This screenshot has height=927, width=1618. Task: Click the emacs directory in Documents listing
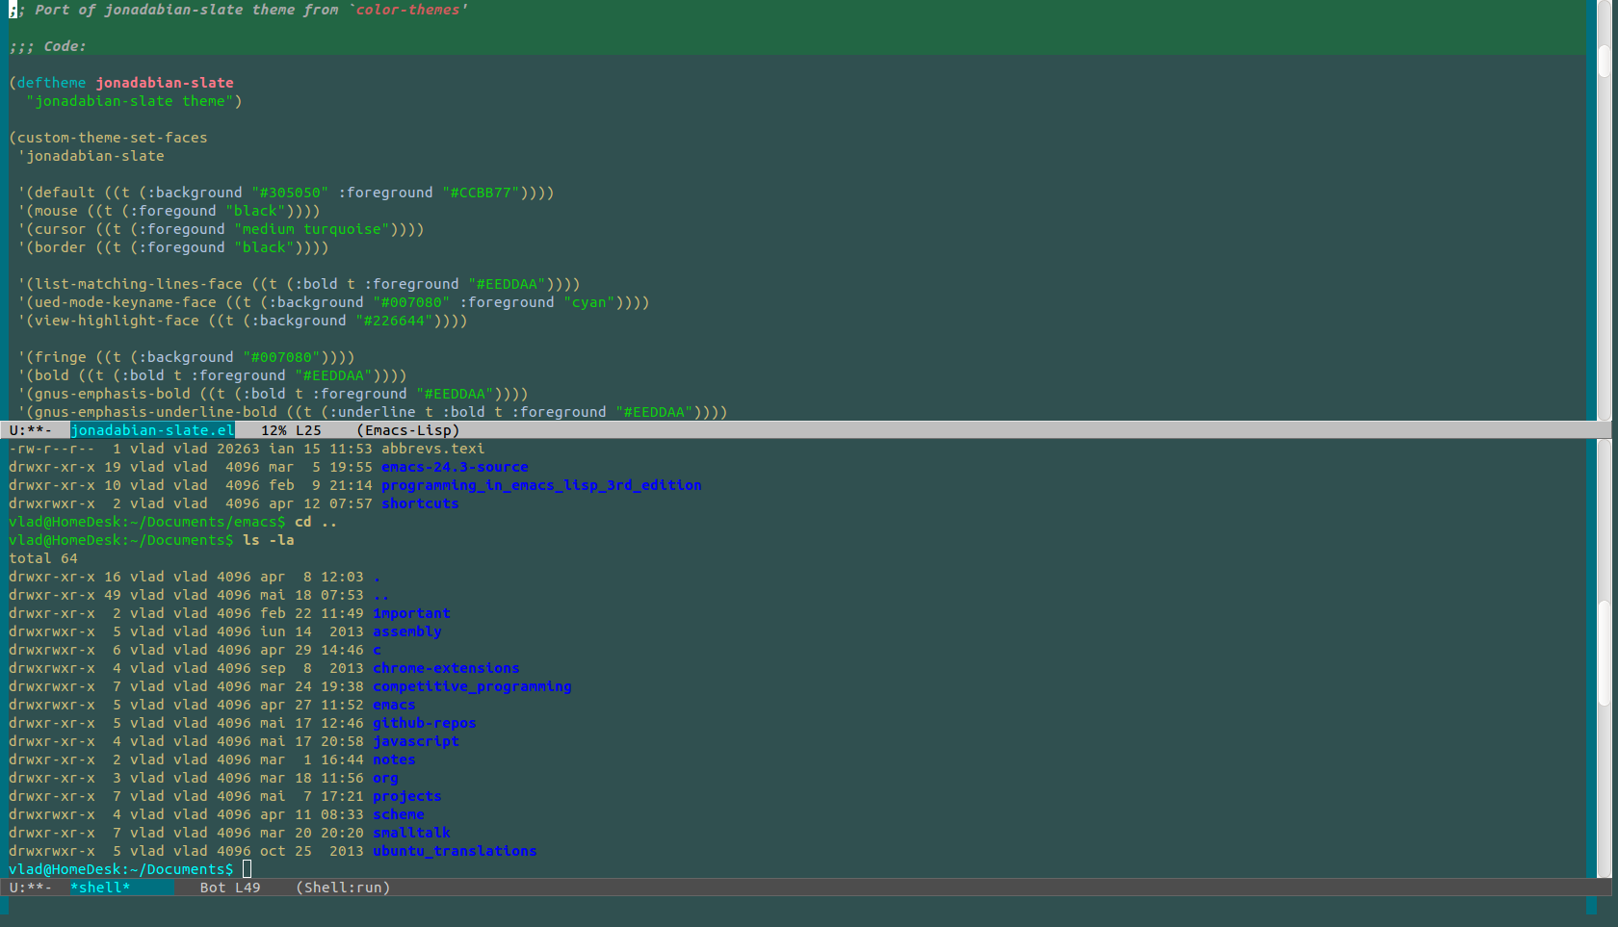coord(394,705)
